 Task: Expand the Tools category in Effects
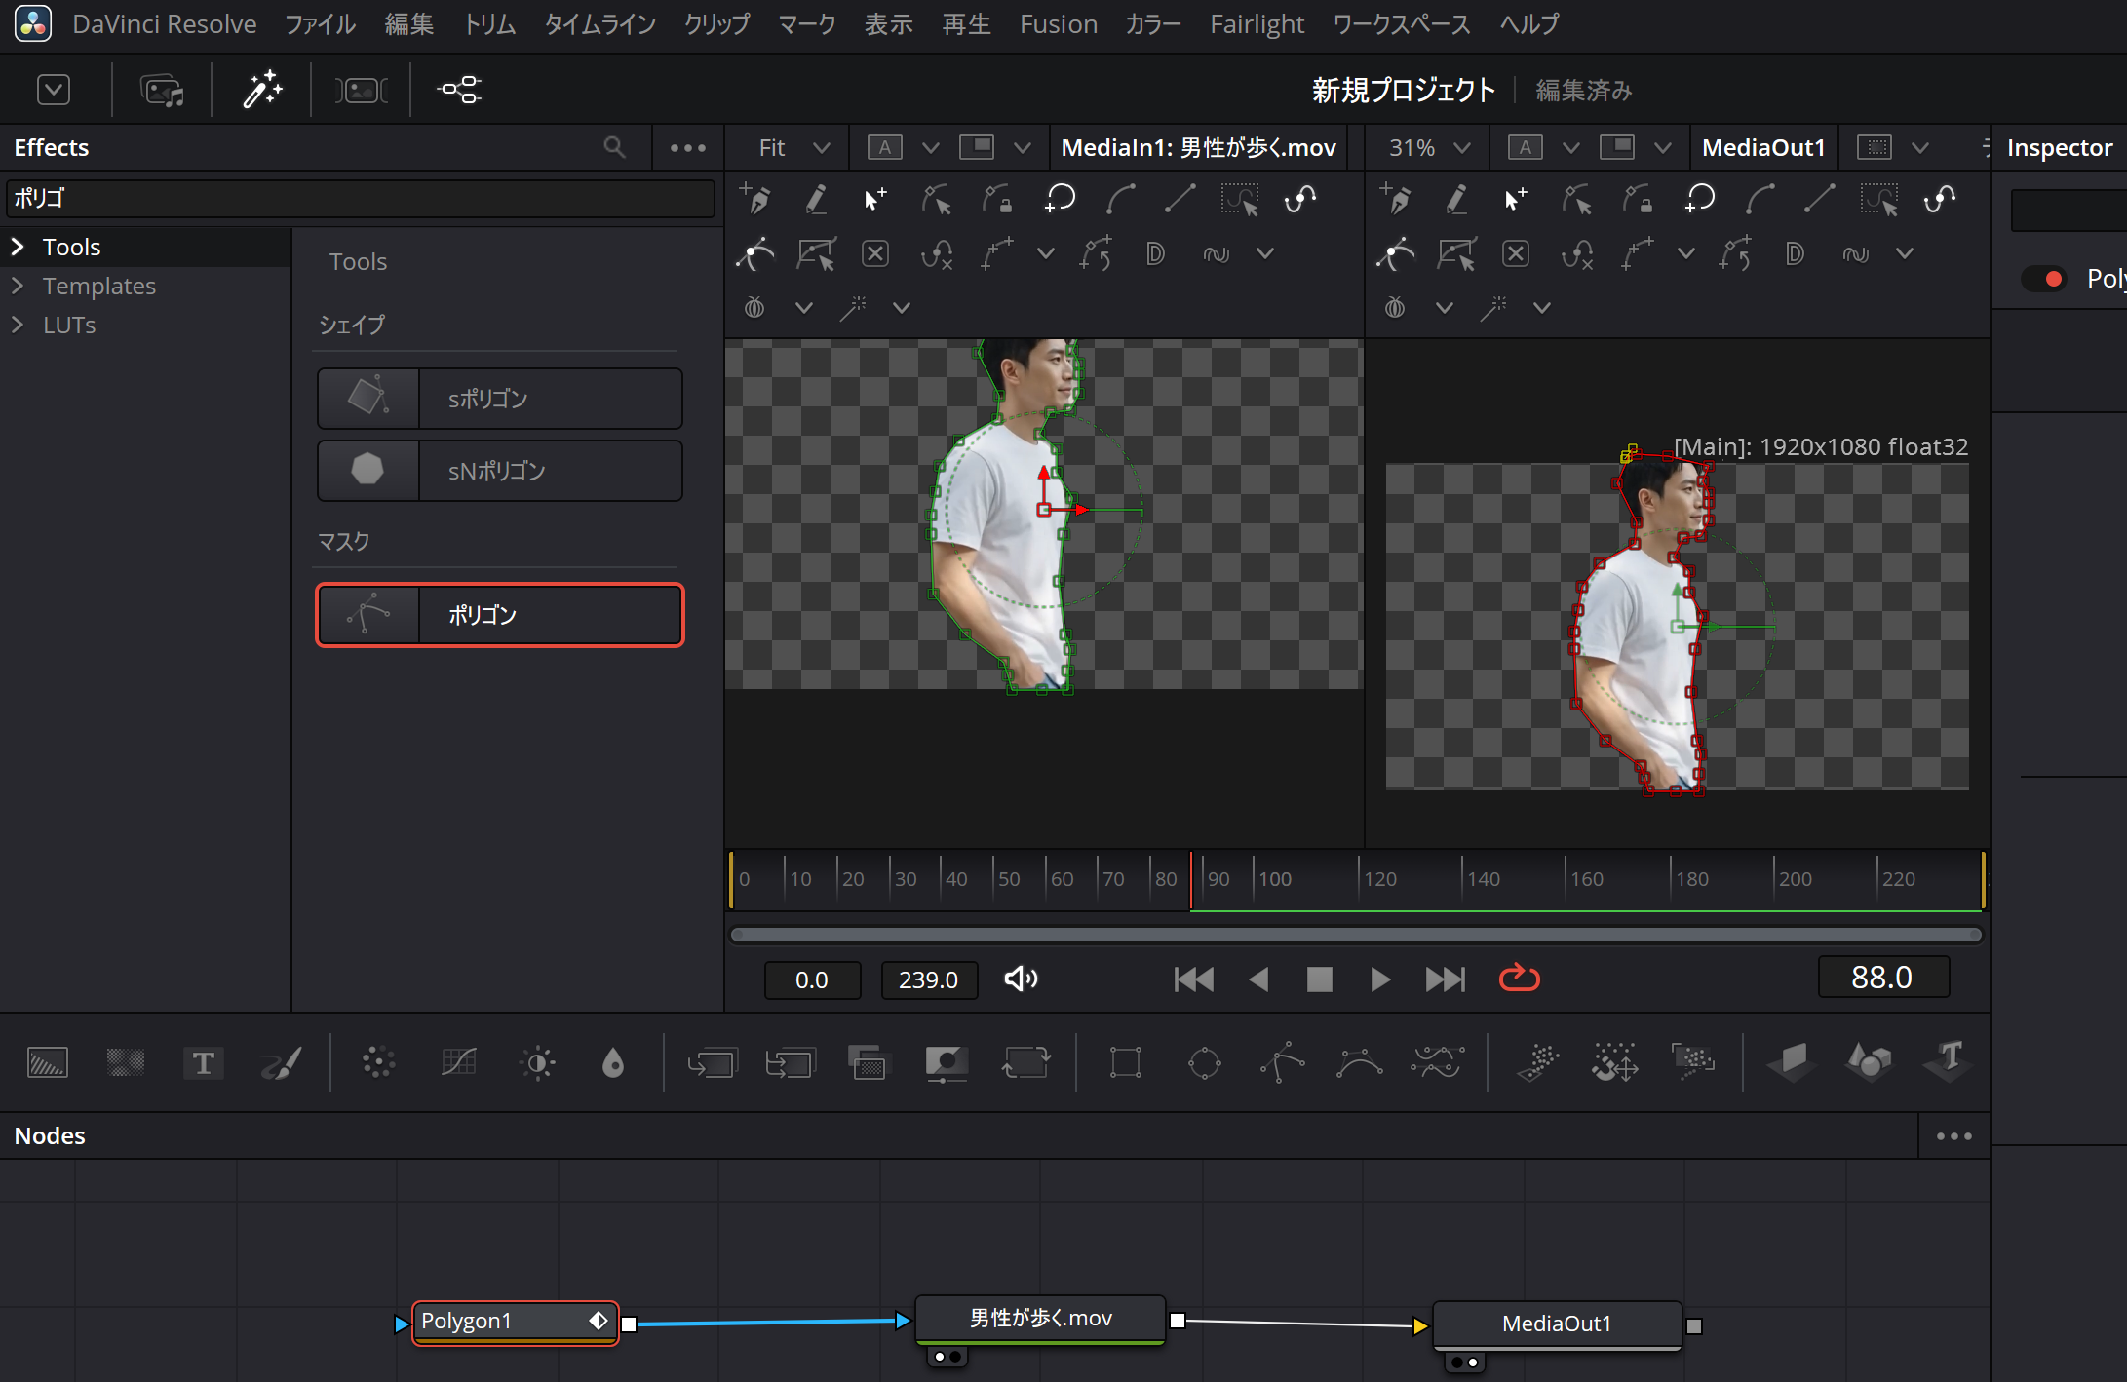tap(18, 247)
